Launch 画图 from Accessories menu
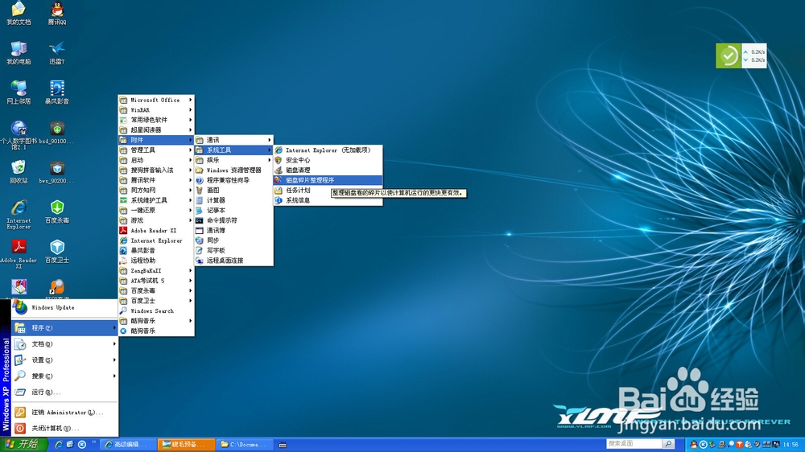 (x=233, y=190)
